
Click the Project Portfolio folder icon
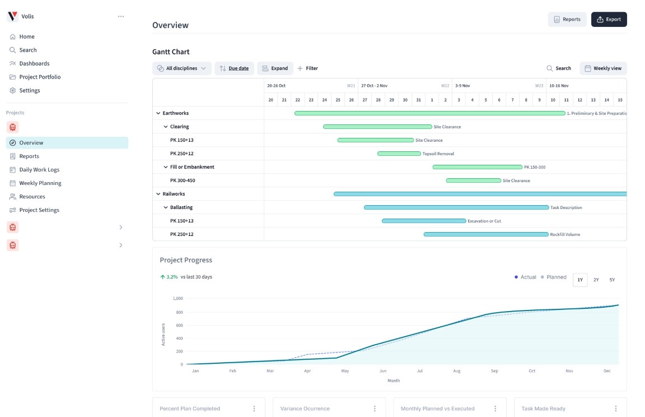point(13,77)
